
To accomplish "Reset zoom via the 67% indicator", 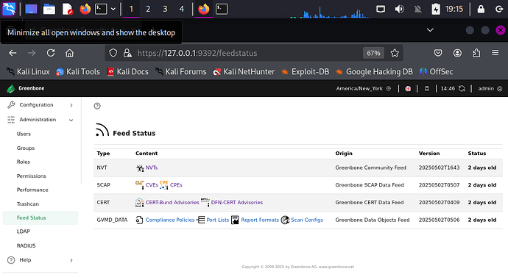I will (373, 53).
